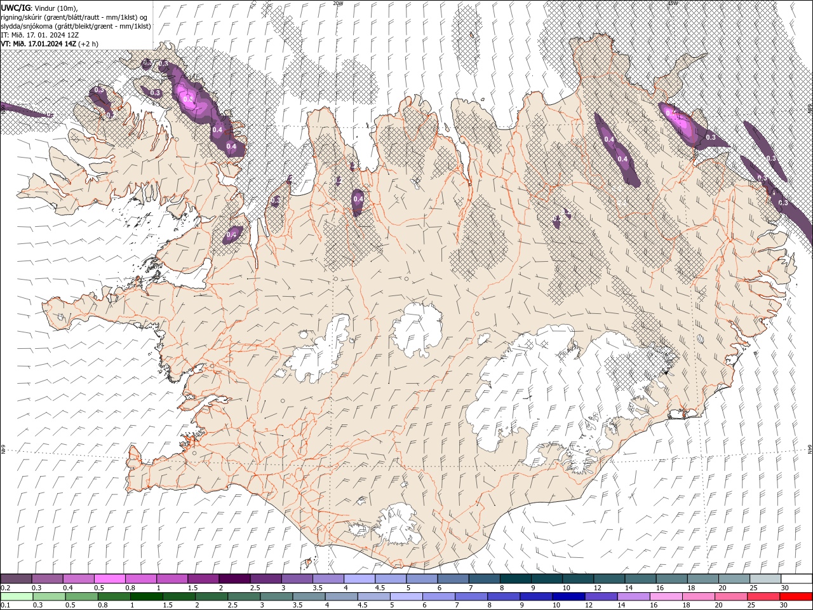813x610 pixels.
Task: Click the 'UWC/IG: Vindur (10m)' title text
Action: [39, 8]
